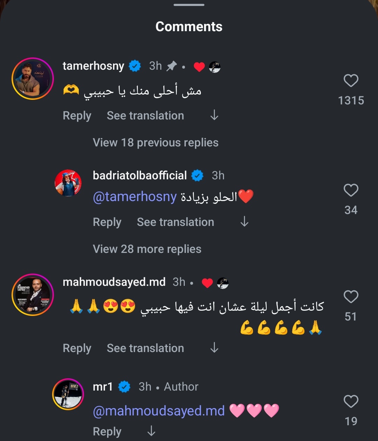This screenshot has height=441, width=378.
Task: Open @mahmoudsayed.md mention in mr1's reply
Action: click(159, 411)
